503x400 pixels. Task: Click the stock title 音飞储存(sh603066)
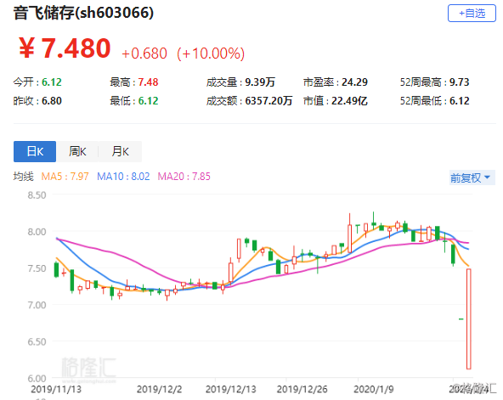click(x=83, y=13)
